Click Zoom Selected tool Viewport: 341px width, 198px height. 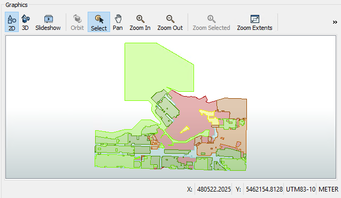tap(211, 22)
